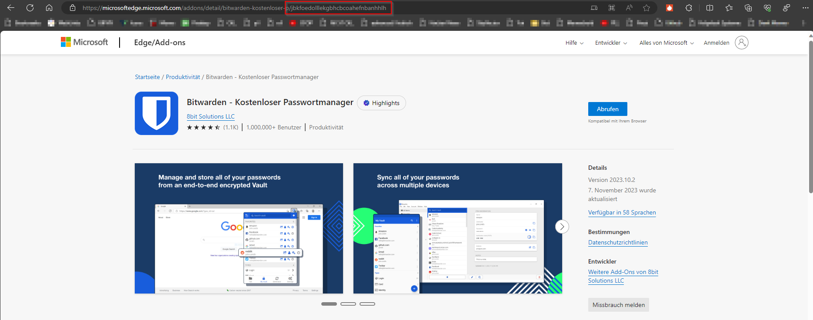This screenshot has height=320, width=813.
Task: Go back using the browser back arrow
Action: 11,8
